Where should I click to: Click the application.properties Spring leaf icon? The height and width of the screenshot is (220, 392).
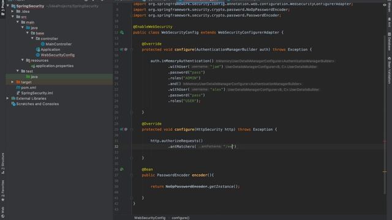pos(32,66)
